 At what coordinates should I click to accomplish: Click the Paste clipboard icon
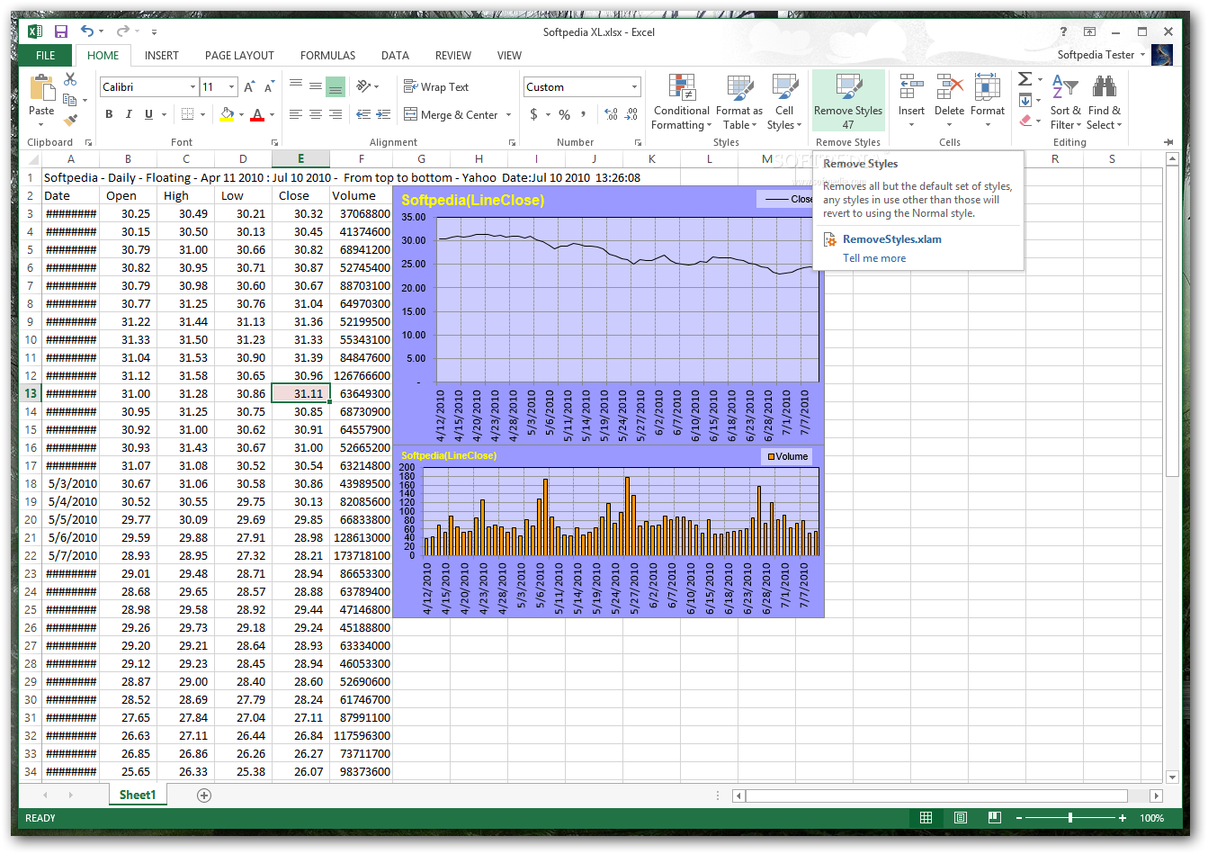coord(41,88)
